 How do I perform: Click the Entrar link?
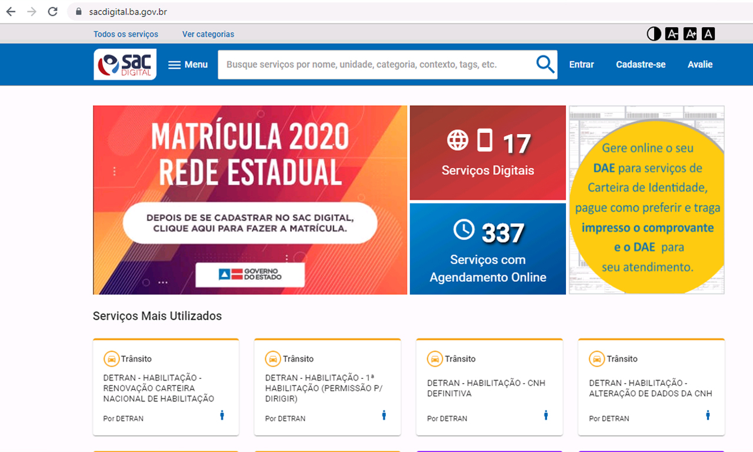[581, 65]
